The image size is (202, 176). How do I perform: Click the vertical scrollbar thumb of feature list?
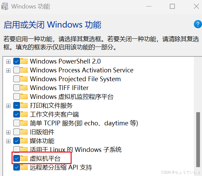click(198, 140)
